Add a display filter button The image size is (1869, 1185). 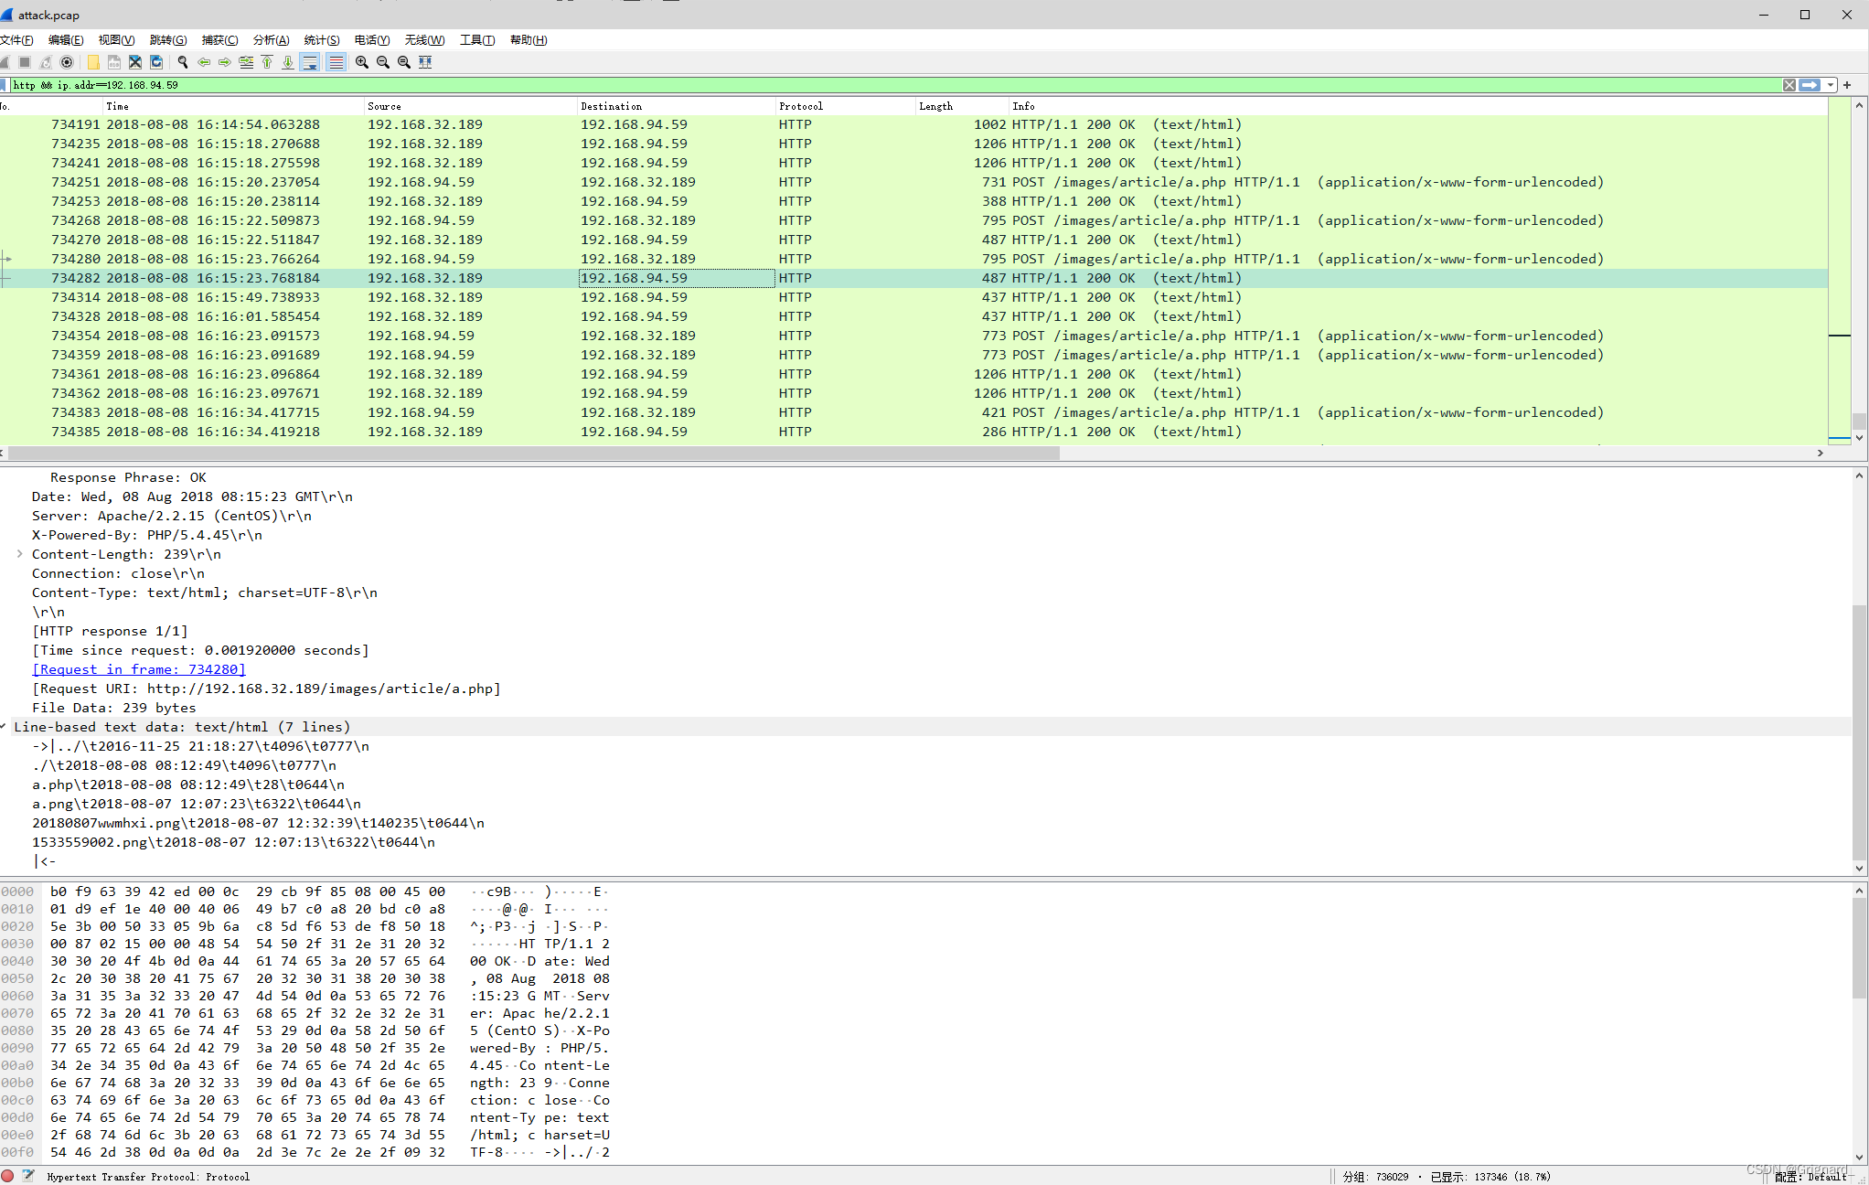(1847, 85)
